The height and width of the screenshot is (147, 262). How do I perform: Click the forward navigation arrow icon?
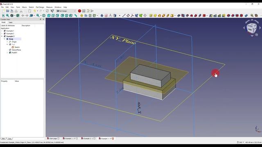click(27, 16)
